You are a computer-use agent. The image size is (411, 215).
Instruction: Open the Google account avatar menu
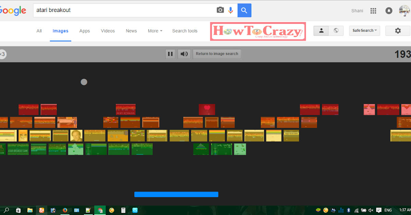(x=404, y=11)
